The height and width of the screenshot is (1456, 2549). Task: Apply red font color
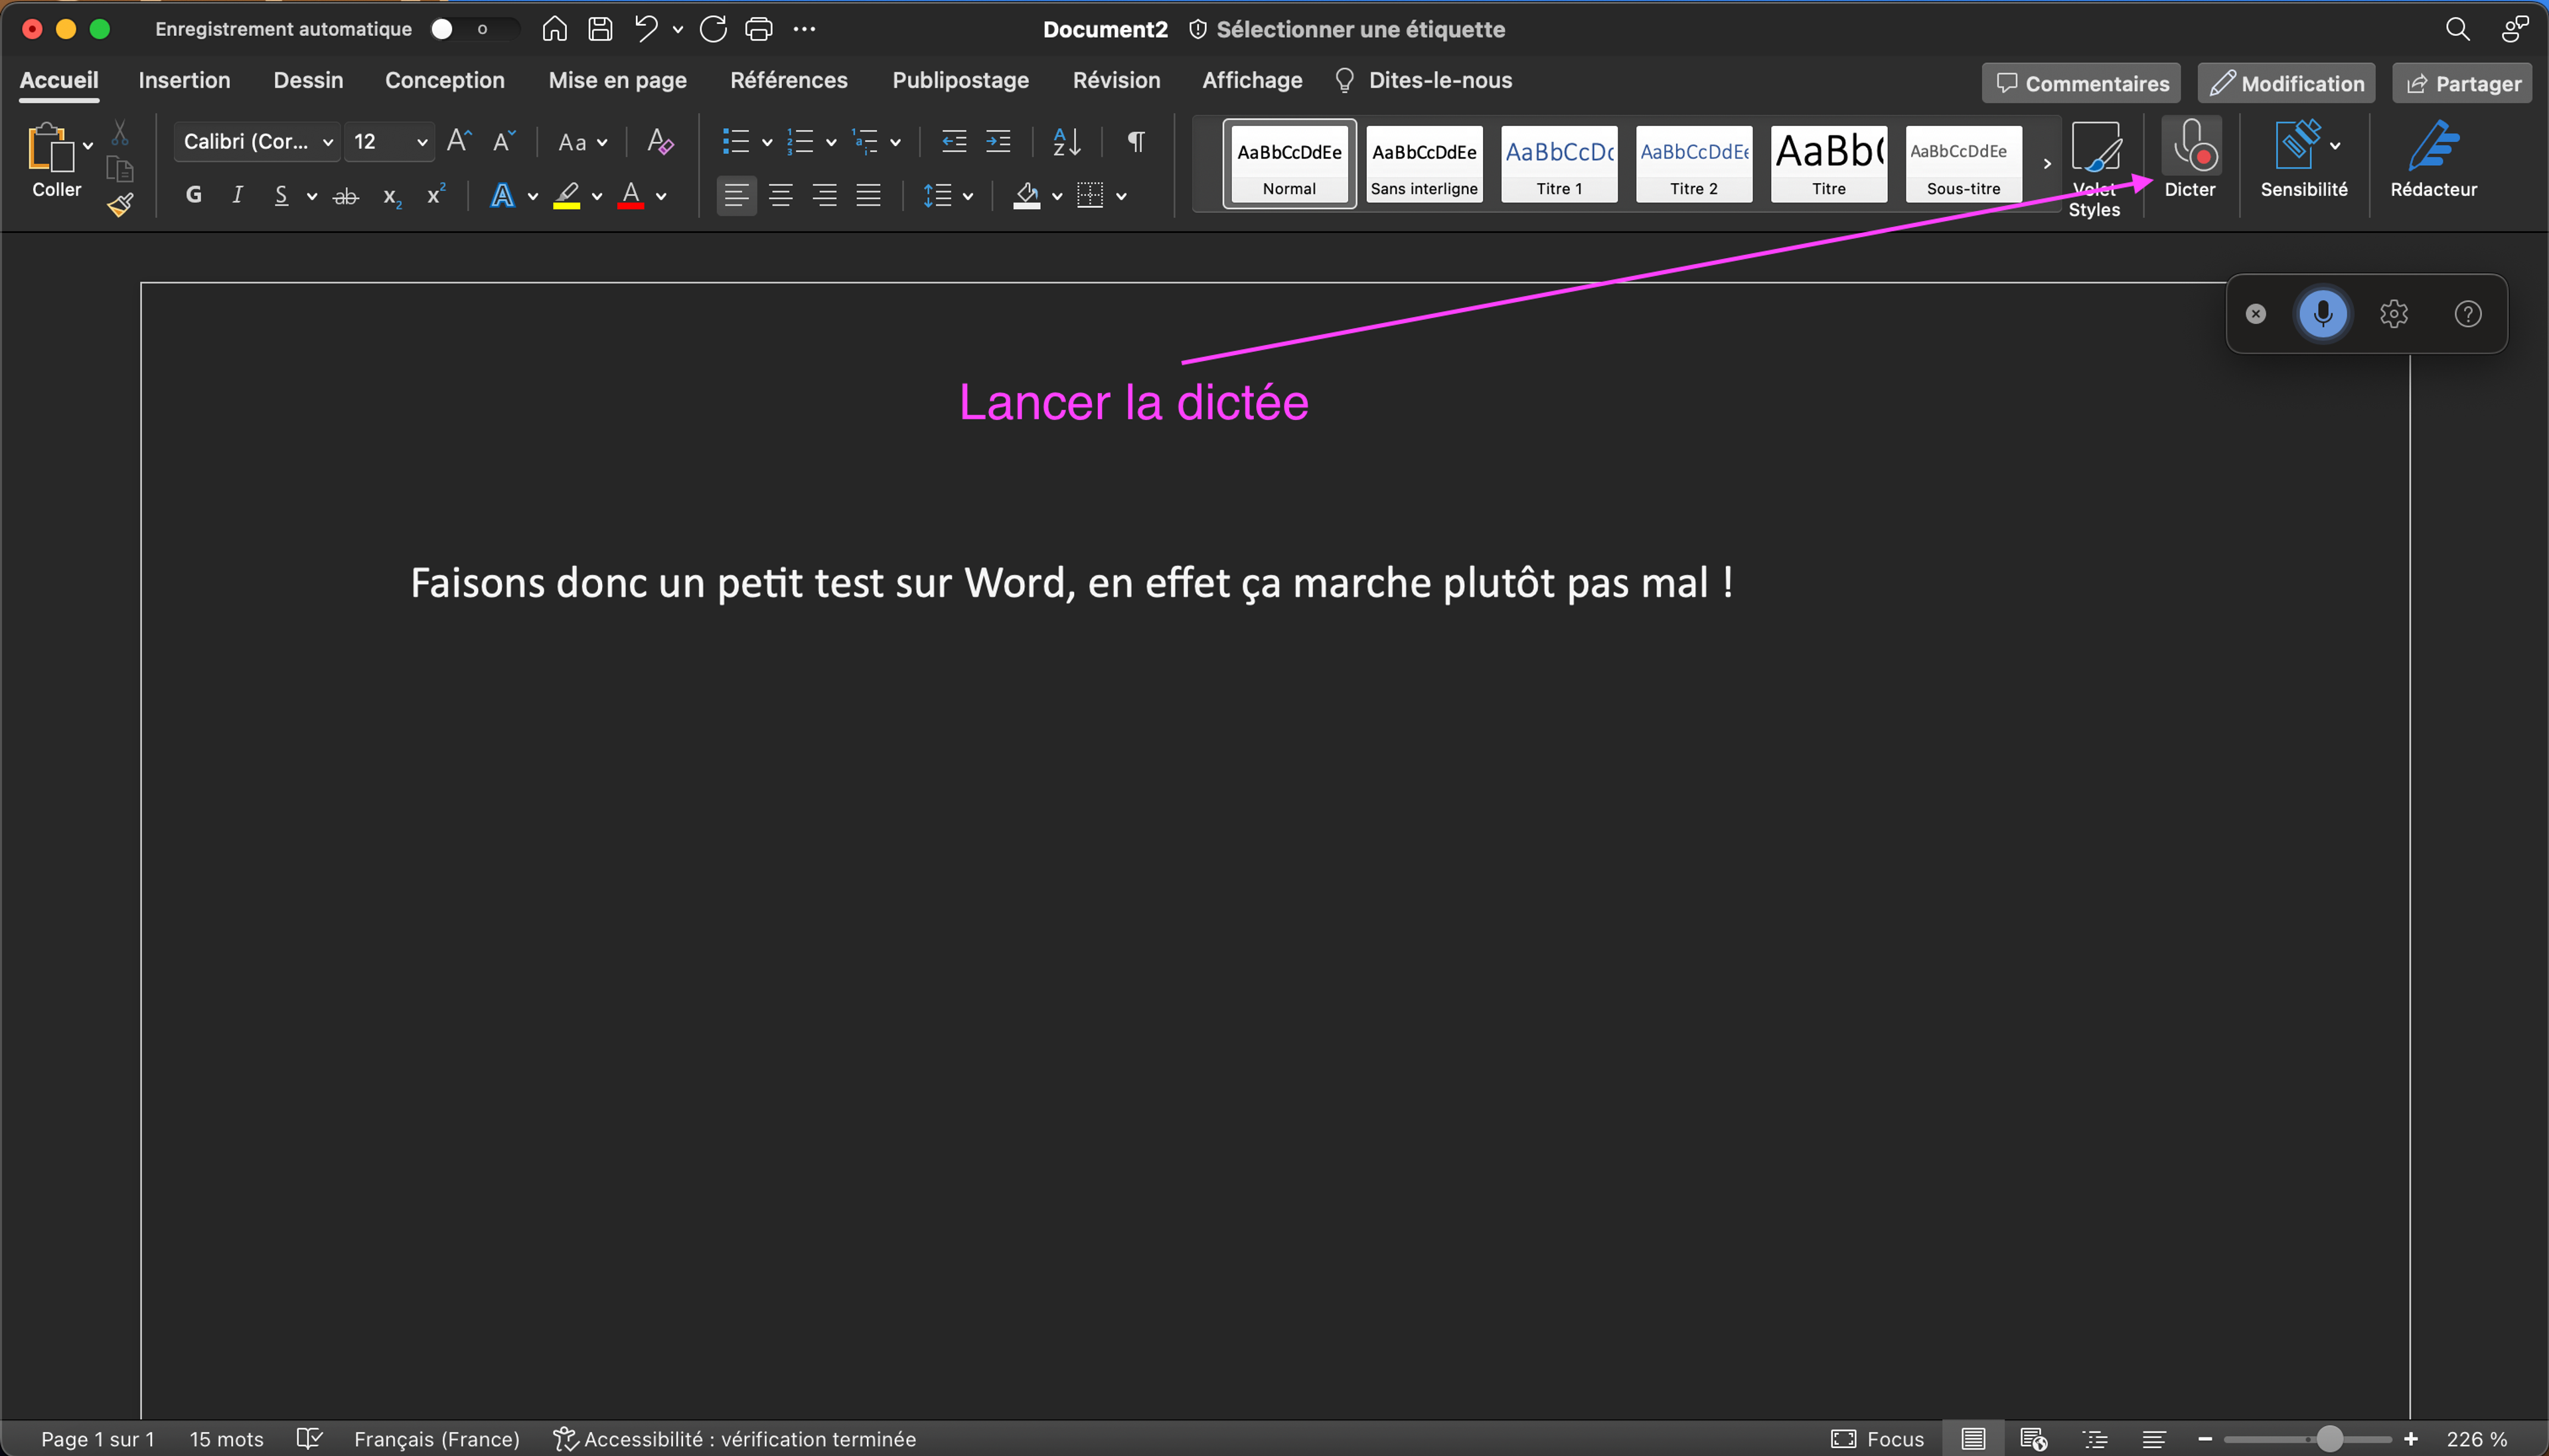(x=631, y=196)
